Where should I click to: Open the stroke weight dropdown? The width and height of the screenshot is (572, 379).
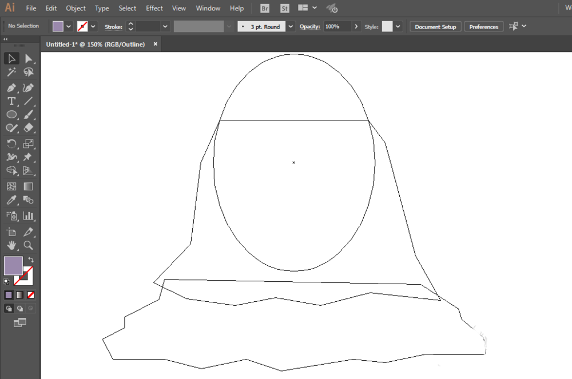pyautogui.click(x=165, y=27)
